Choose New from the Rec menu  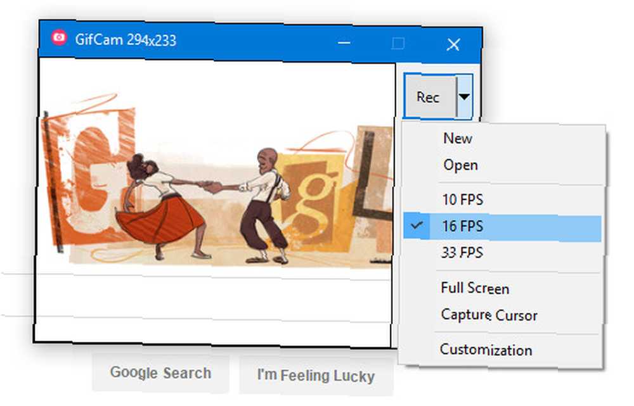click(503, 138)
